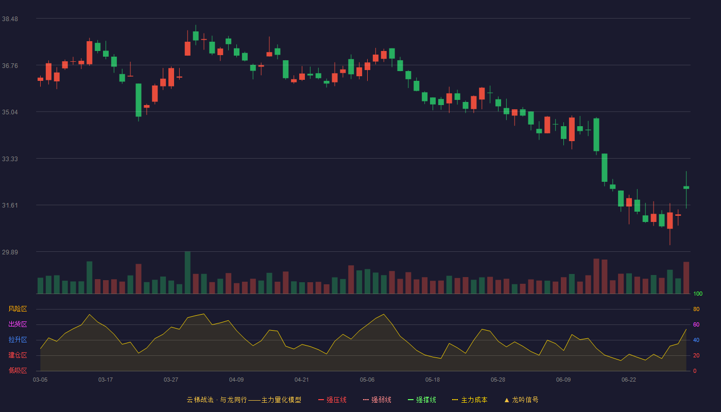
Task: Click the 35.04 price axis label
Action: pyautogui.click(x=10, y=112)
